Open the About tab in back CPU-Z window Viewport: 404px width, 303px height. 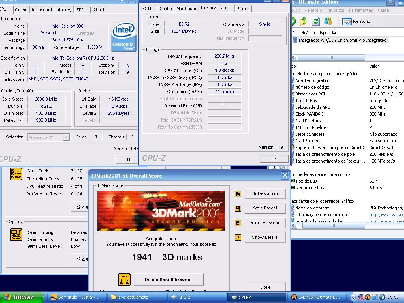click(x=99, y=10)
